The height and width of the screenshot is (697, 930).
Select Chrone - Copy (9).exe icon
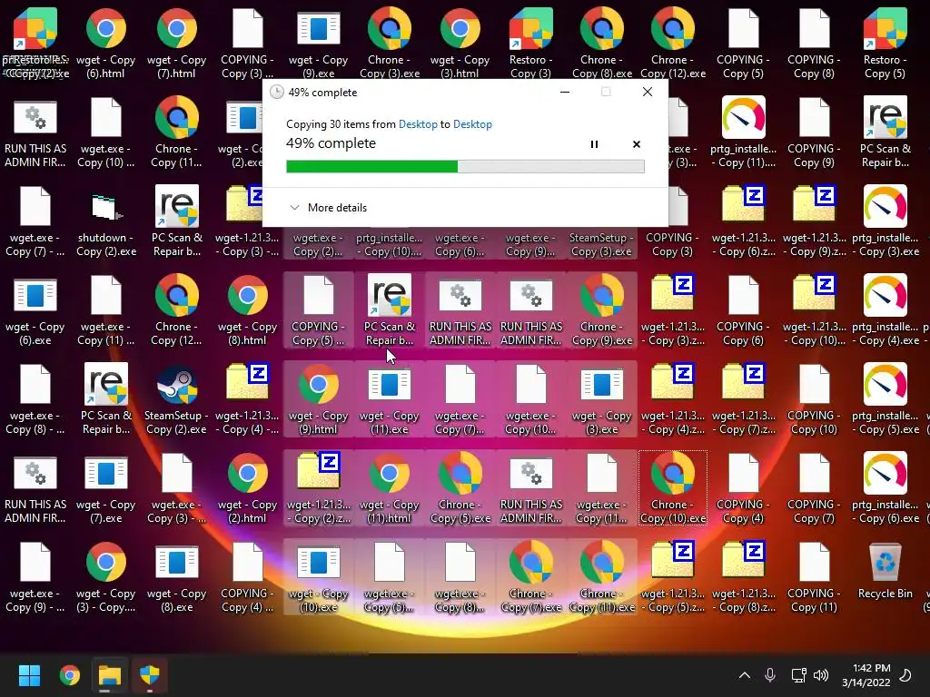click(x=601, y=310)
